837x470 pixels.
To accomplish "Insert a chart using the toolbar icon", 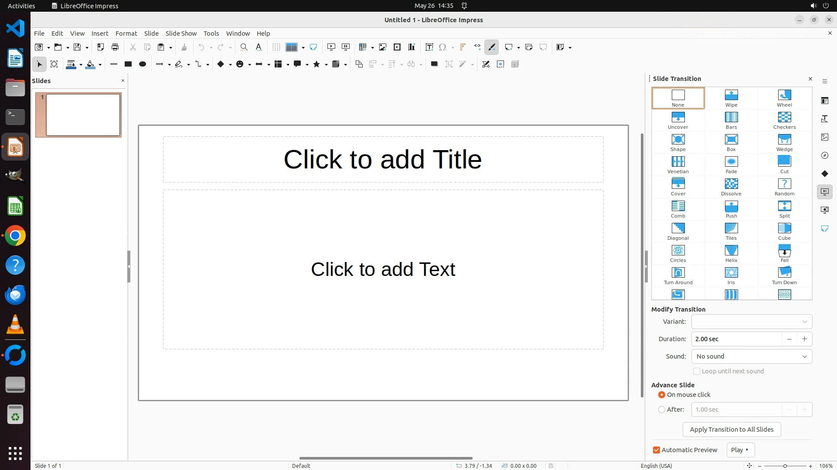I will pos(412,47).
